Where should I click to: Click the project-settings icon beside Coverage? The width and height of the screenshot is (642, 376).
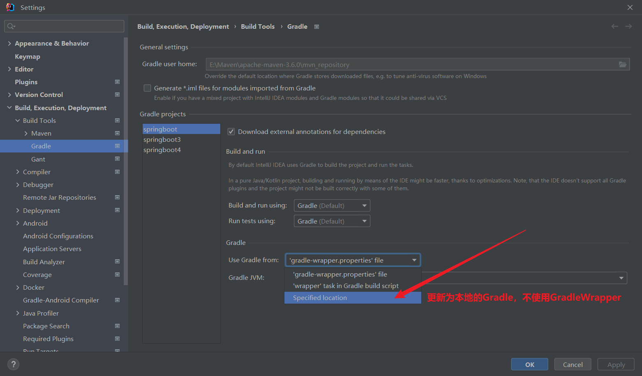click(x=117, y=275)
